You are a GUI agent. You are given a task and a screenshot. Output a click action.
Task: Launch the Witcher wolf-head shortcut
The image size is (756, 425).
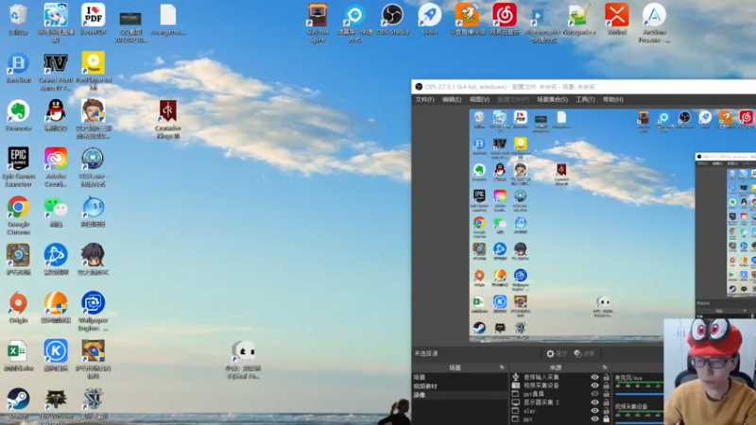click(x=56, y=404)
